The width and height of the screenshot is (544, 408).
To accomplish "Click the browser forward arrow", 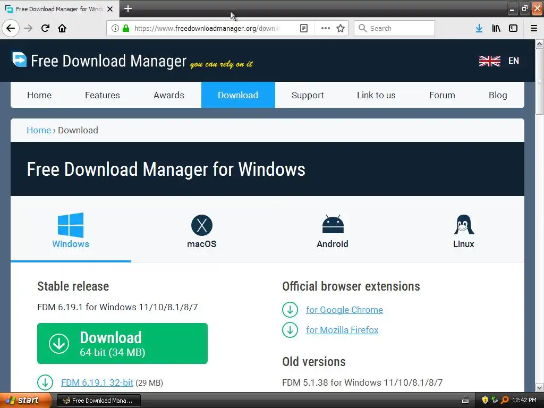I will click(x=28, y=28).
